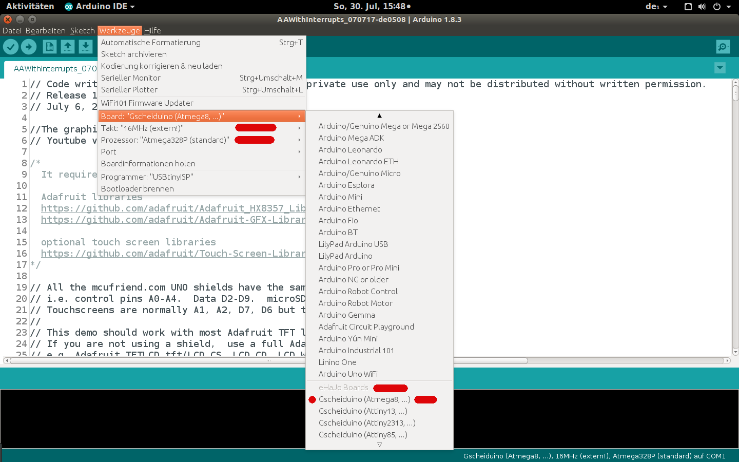Select Arduino Mini board
The image size is (739, 462).
pyautogui.click(x=379, y=197)
